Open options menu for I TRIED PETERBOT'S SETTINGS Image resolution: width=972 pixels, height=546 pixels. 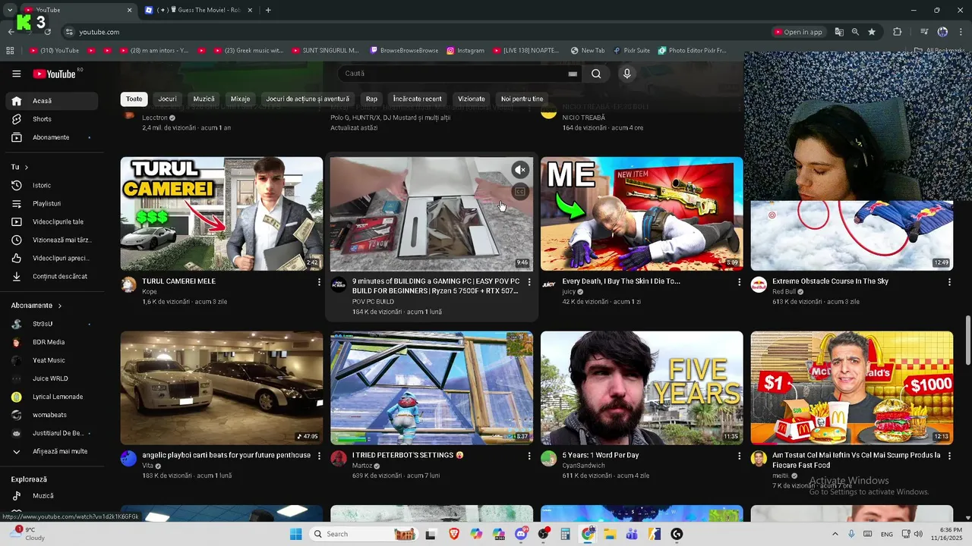click(x=529, y=456)
